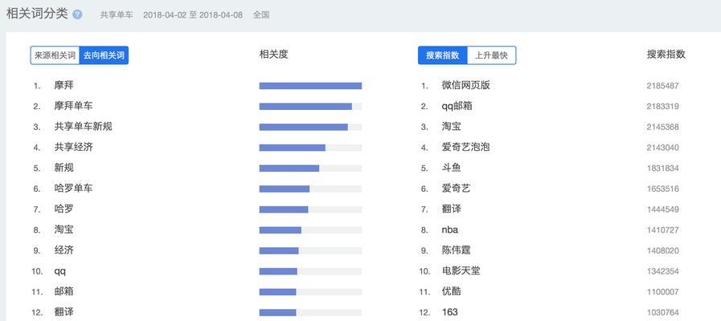
Task: Open 斗鱼 ranking entry
Action: (451, 168)
